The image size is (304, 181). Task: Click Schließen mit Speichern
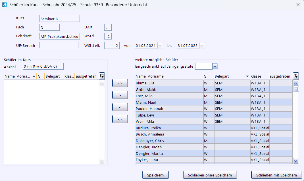tap(276, 175)
